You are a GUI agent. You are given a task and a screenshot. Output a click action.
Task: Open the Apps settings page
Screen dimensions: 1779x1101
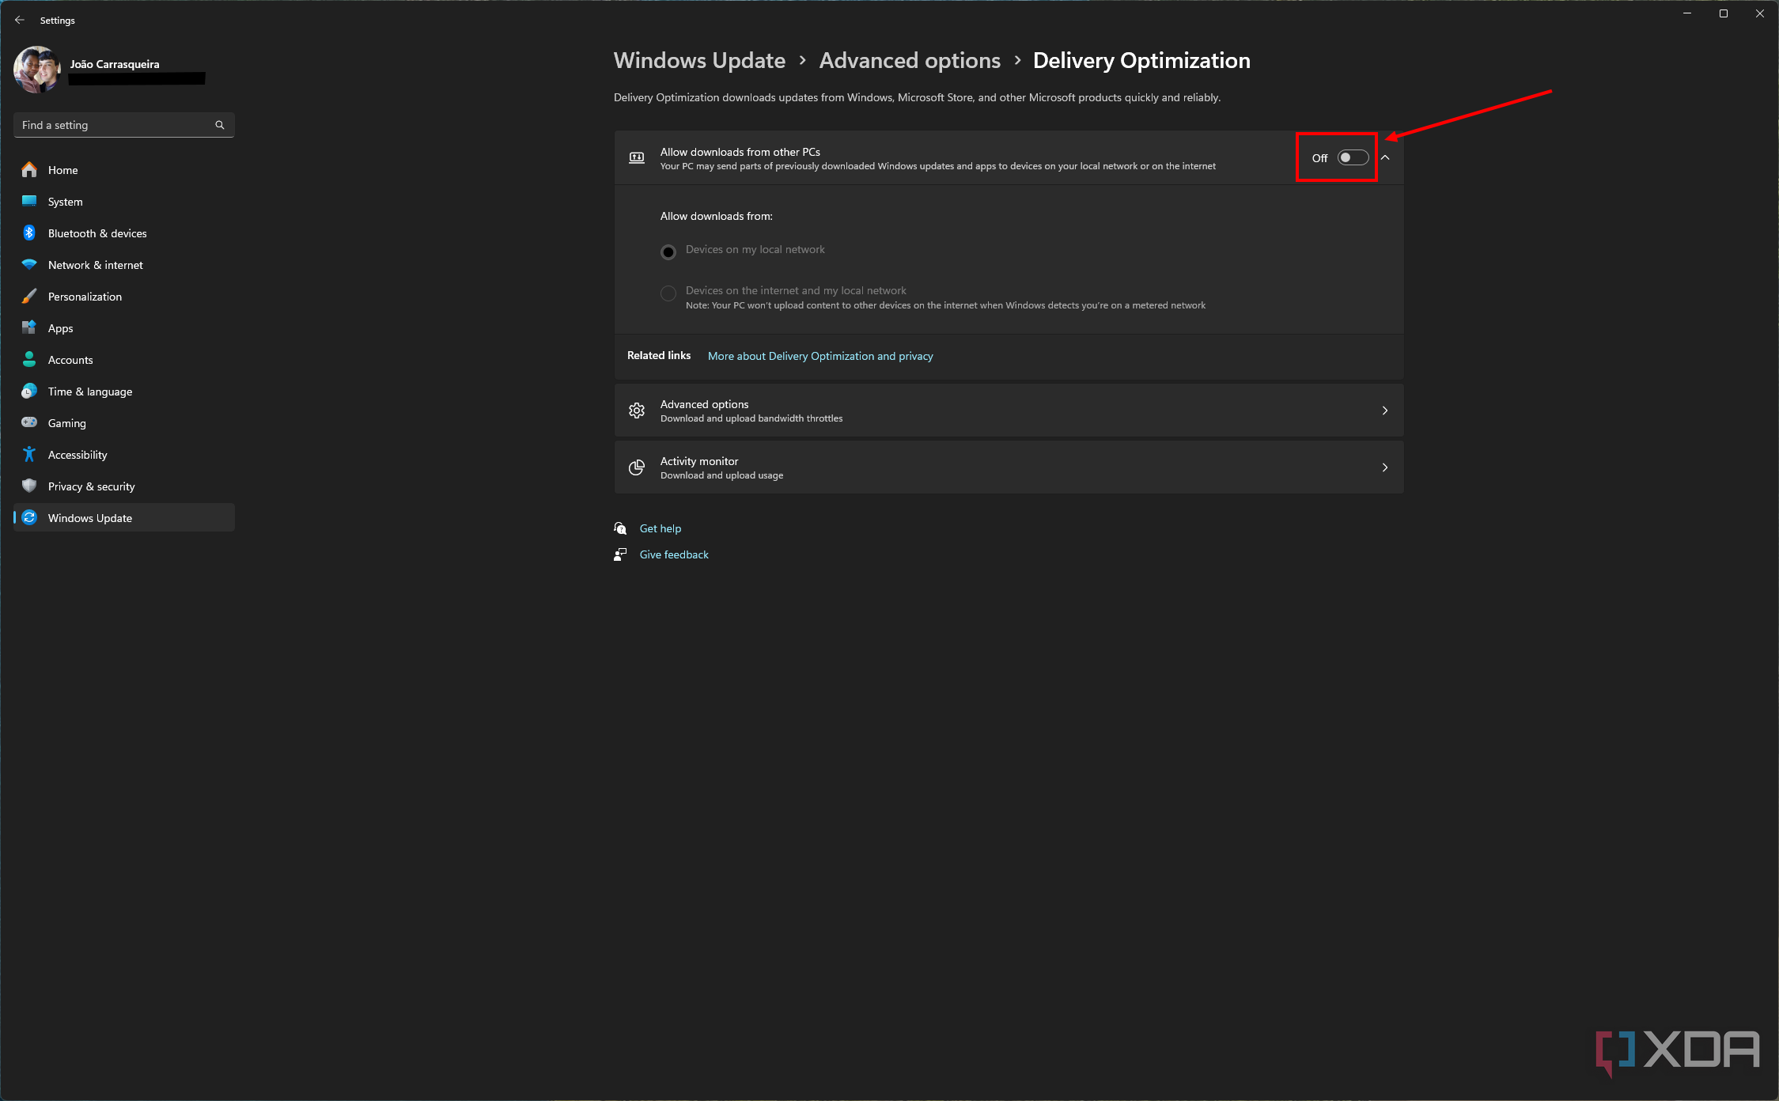[124, 328]
